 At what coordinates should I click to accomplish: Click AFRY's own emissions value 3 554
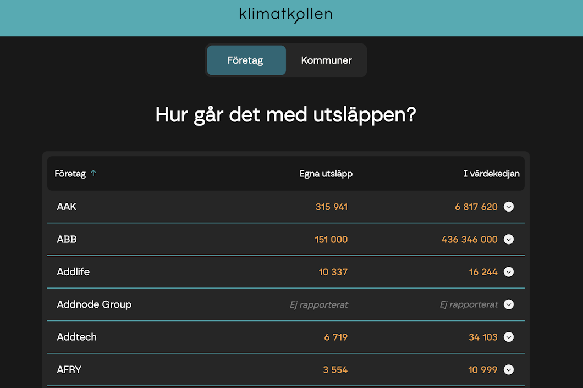(x=335, y=370)
